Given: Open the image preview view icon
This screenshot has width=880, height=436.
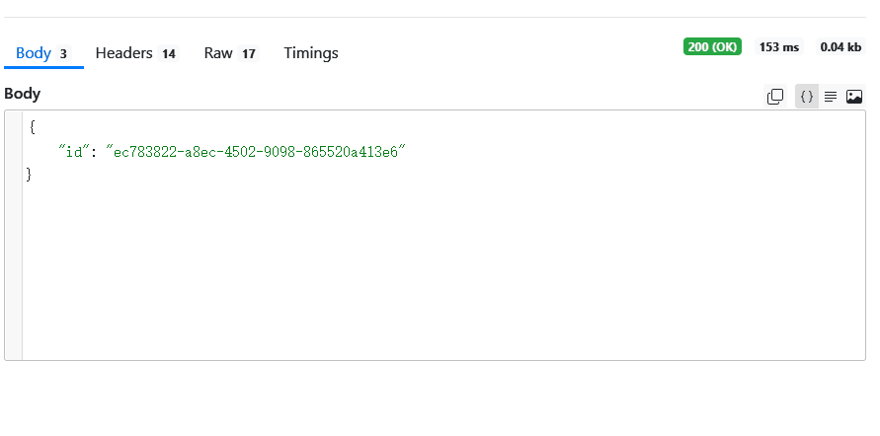Looking at the screenshot, I should 854,96.
